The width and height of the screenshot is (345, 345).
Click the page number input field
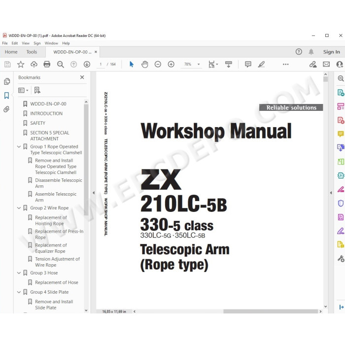pos(101,64)
